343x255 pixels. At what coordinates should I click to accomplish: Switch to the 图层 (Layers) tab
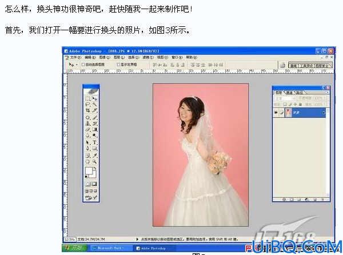[279, 93]
